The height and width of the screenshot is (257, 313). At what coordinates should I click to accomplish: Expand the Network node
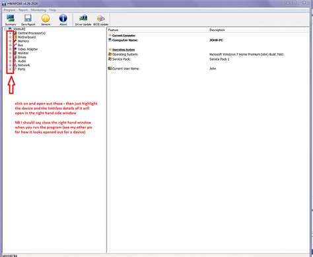pyautogui.click(x=10, y=65)
